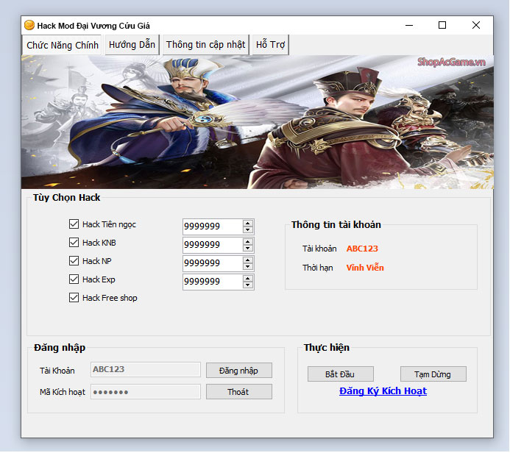This screenshot has height=453, width=510.
Task: Increase the Hack Tiên ngọc value with up arrow
Action: click(248, 224)
